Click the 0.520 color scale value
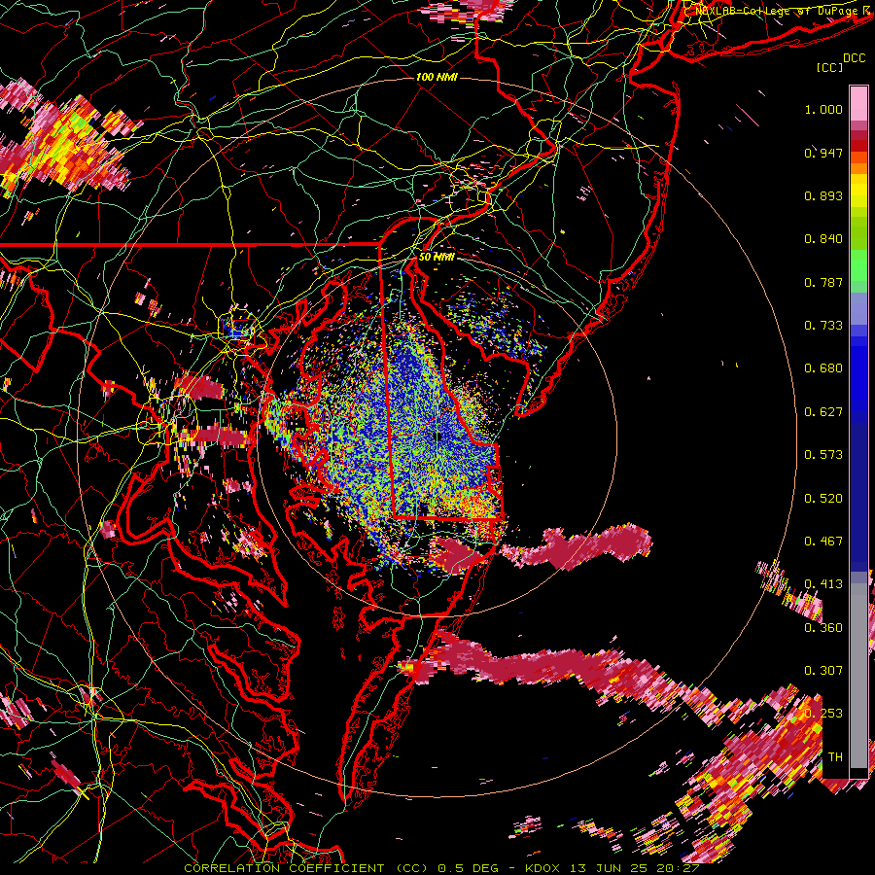875x875 pixels. coord(823,499)
